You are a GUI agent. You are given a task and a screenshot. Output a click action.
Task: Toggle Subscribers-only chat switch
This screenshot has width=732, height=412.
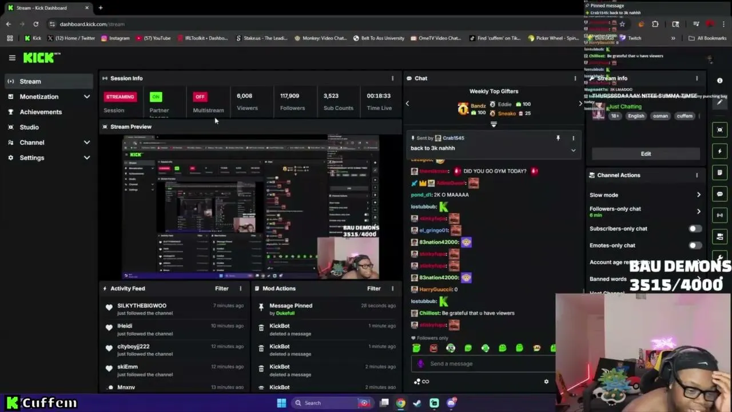pos(695,229)
